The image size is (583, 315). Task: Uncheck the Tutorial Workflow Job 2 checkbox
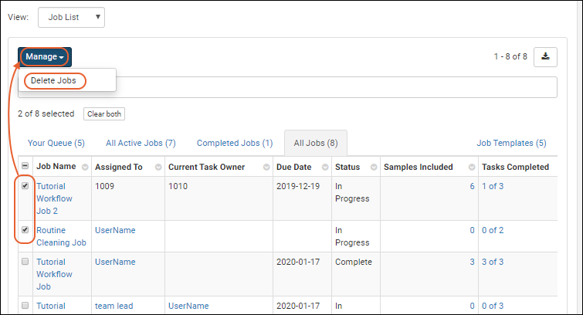(25, 186)
